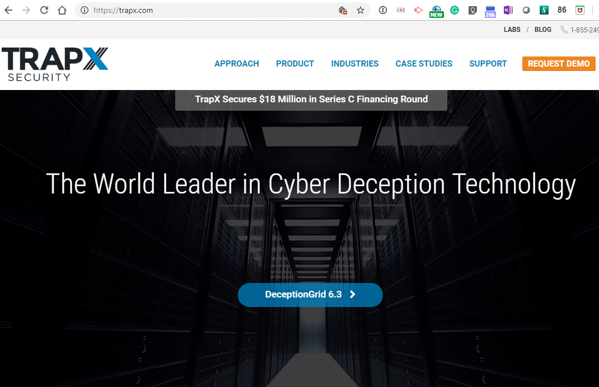Click the browser back arrow
This screenshot has width=599, height=387.
(x=8, y=10)
